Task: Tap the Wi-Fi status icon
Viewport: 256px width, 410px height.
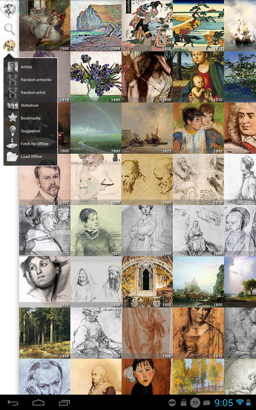Action: [240, 403]
